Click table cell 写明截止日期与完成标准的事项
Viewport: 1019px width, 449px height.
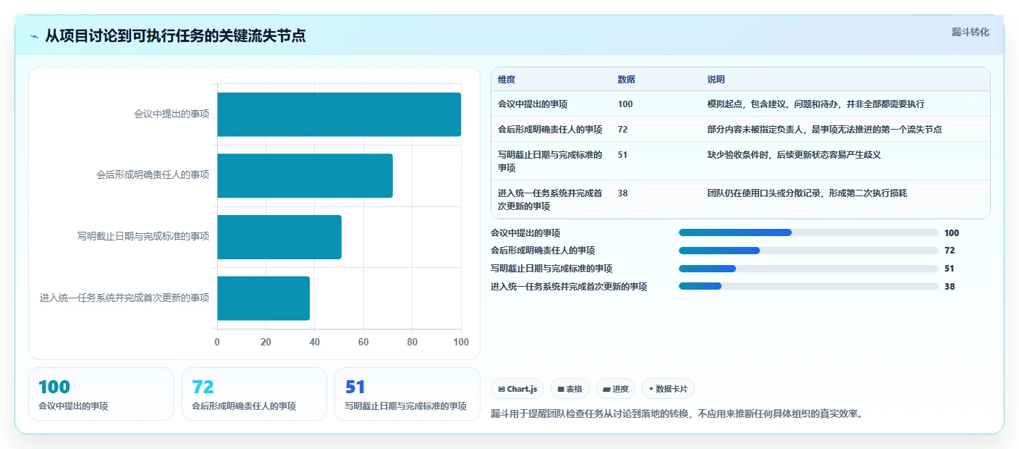tap(550, 161)
